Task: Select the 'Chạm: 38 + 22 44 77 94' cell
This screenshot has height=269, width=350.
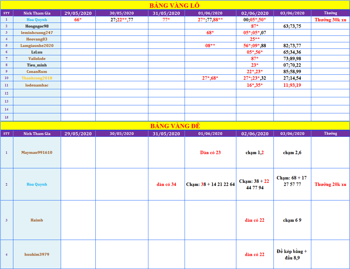Action: click(255, 184)
